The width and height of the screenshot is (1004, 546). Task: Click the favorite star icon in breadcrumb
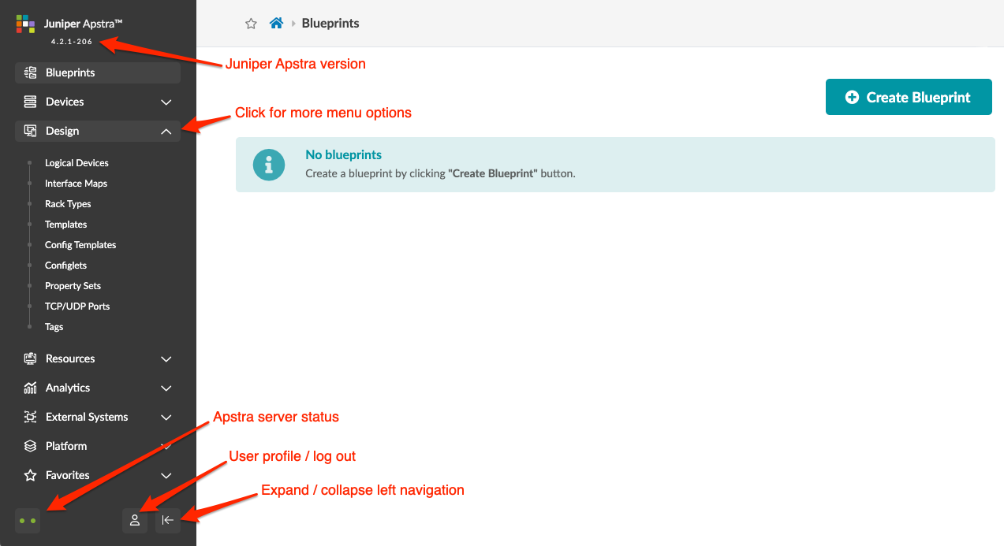[251, 24]
